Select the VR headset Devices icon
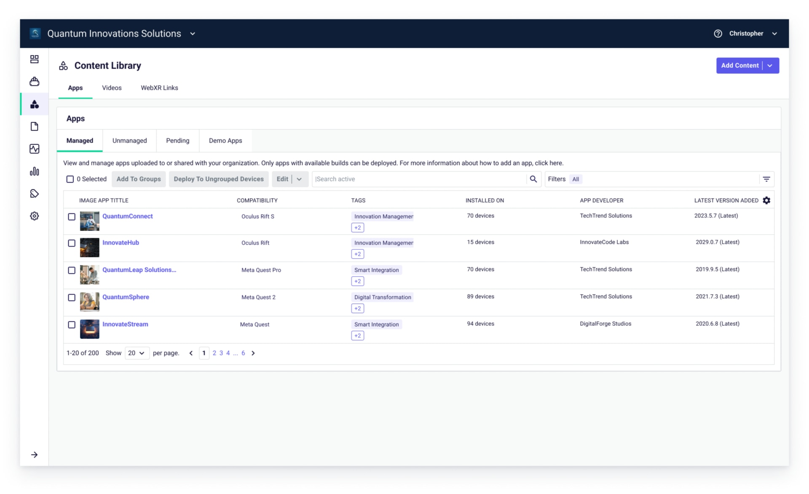 (34, 82)
